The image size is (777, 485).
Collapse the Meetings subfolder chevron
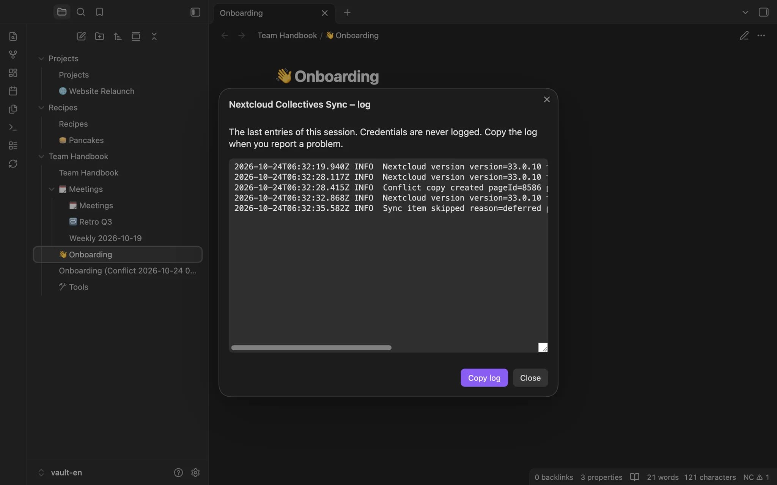[52, 189]
